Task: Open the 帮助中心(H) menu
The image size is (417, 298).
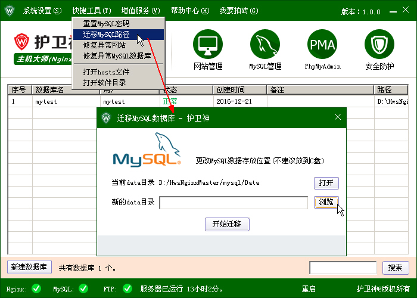Action: click(190, 11)
